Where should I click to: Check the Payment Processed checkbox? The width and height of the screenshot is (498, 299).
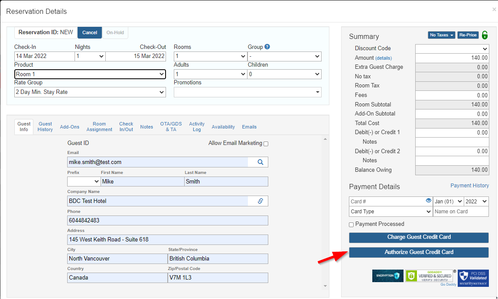[x=351, y=225]
